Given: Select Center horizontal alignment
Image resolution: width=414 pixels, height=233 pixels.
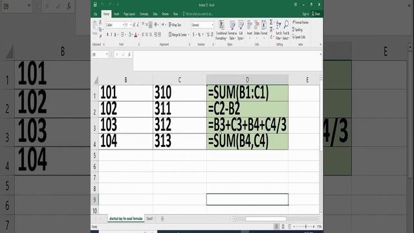Looking at the screenshot, I should 147,34.
